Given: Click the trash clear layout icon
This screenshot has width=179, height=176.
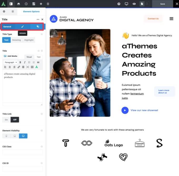Looking at the screenshot, I should pos(48,4).
